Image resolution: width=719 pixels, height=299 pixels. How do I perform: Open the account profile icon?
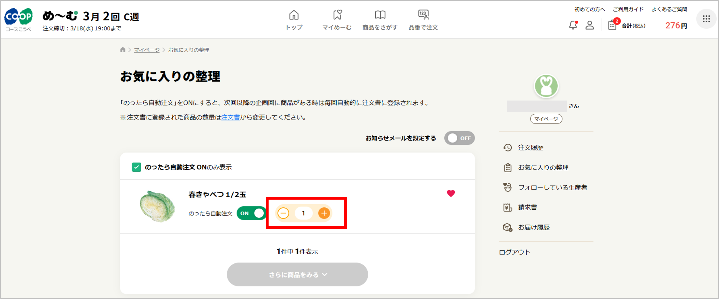(x=590, y=26)
